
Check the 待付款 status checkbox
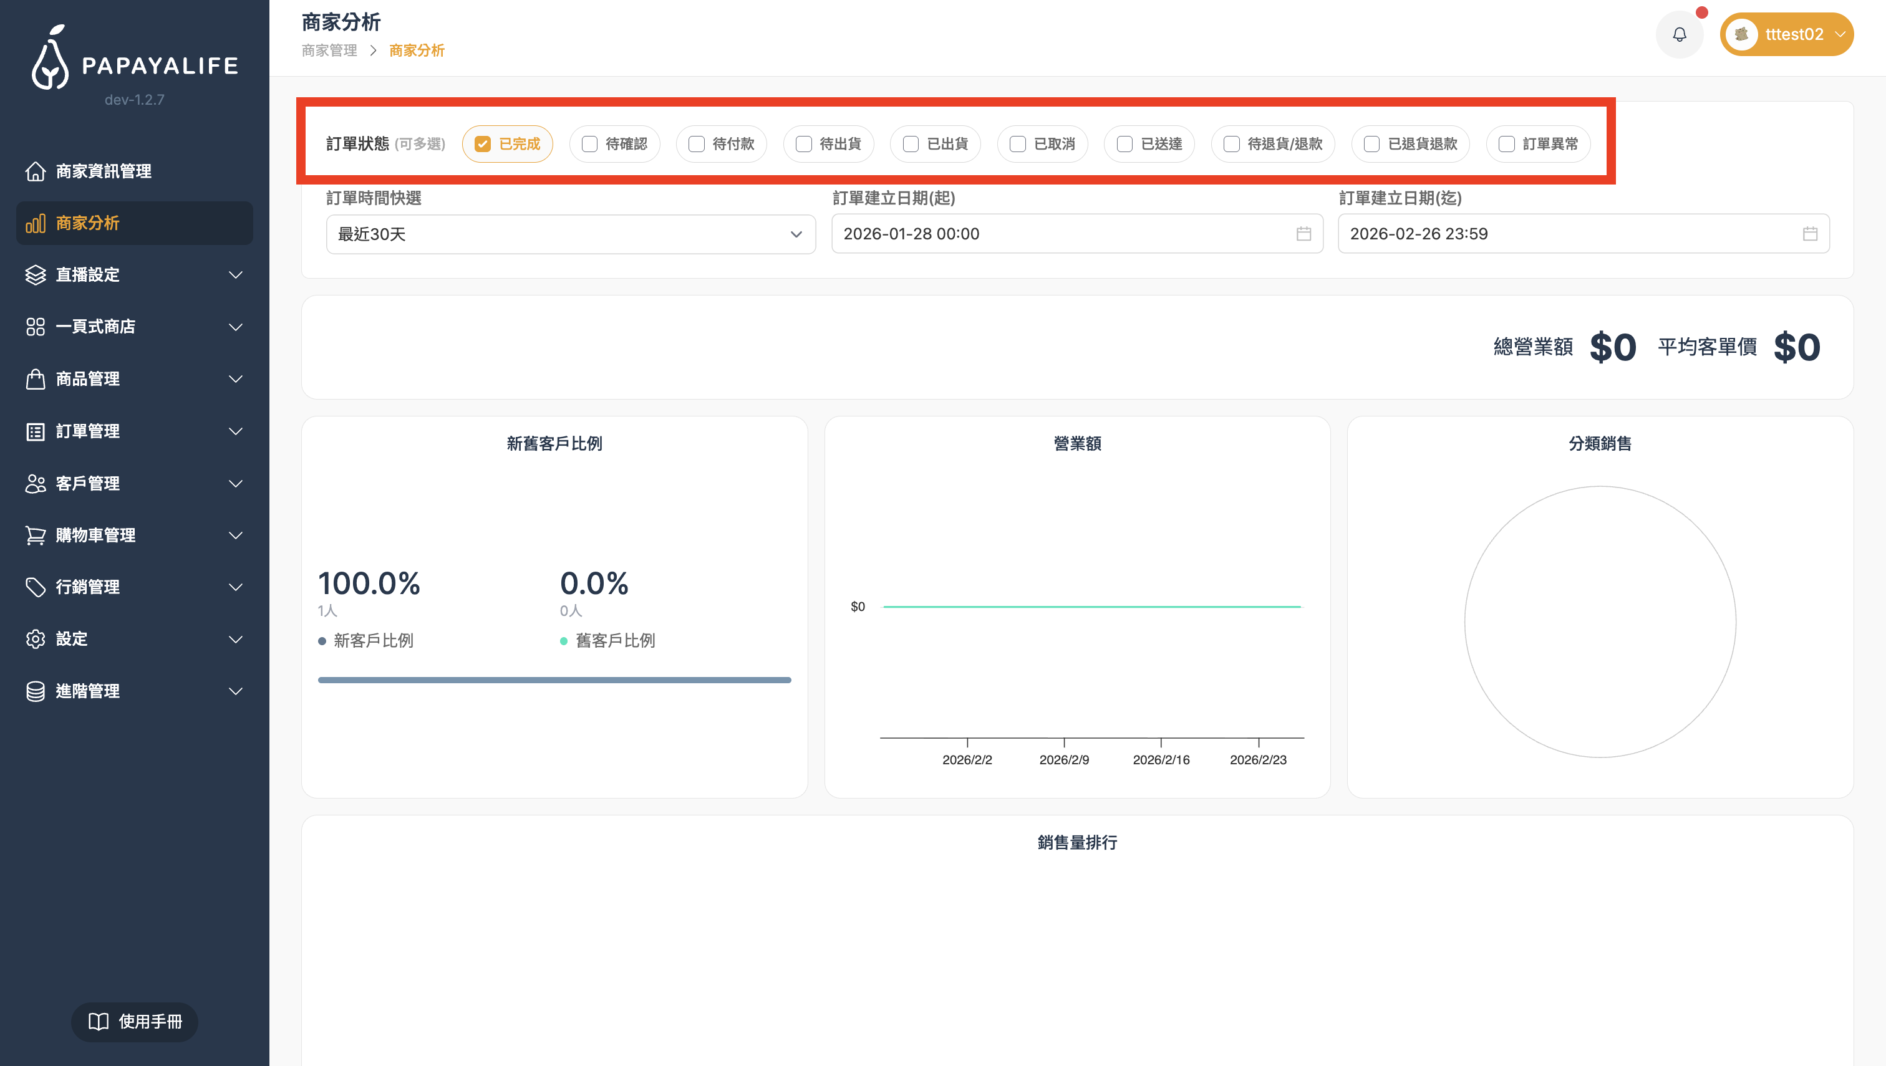697,144
